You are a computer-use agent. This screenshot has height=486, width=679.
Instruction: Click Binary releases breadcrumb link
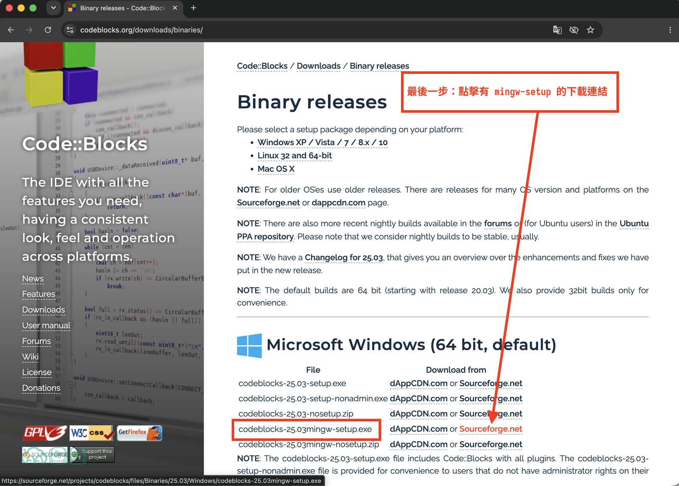(x=379, y=66)
